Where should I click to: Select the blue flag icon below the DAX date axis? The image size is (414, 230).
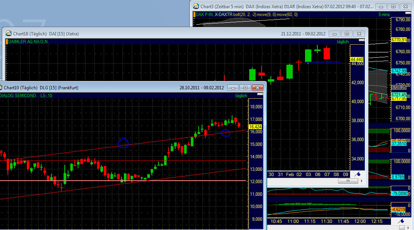[357, 174]
